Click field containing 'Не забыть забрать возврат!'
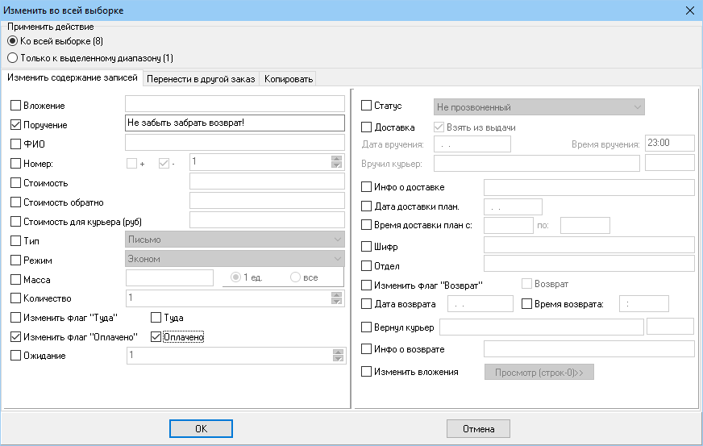Image resolution: width=703 pixels, height=446 pixels. click(235, 123)
